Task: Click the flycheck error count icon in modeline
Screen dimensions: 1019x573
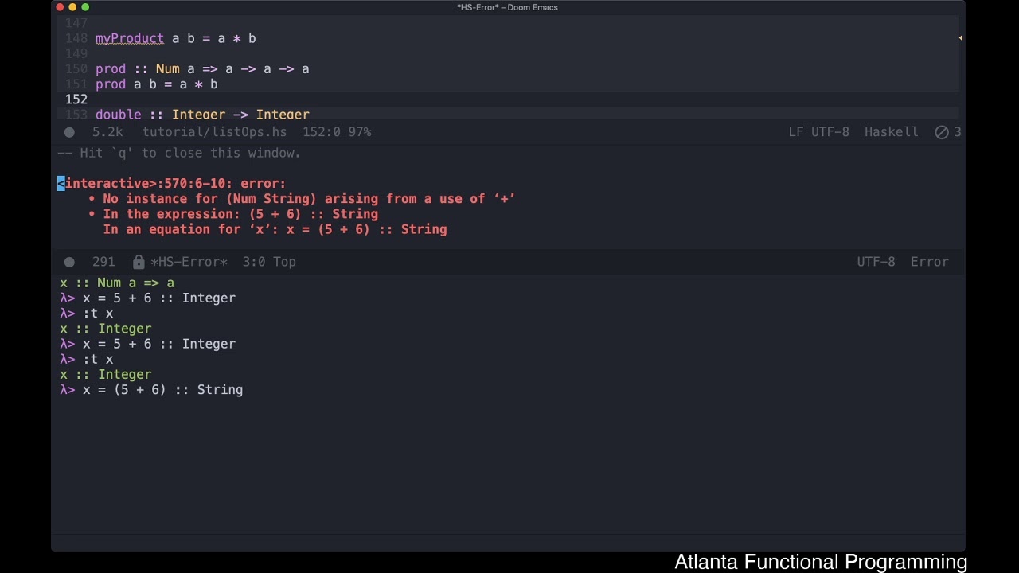Action: click(942, 132)
